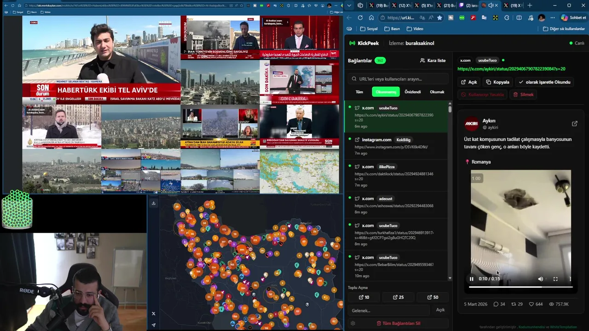Viewport: 589px width, 331px height.
Task: Select the BebarBilim status link row
Action: (396, 266)
